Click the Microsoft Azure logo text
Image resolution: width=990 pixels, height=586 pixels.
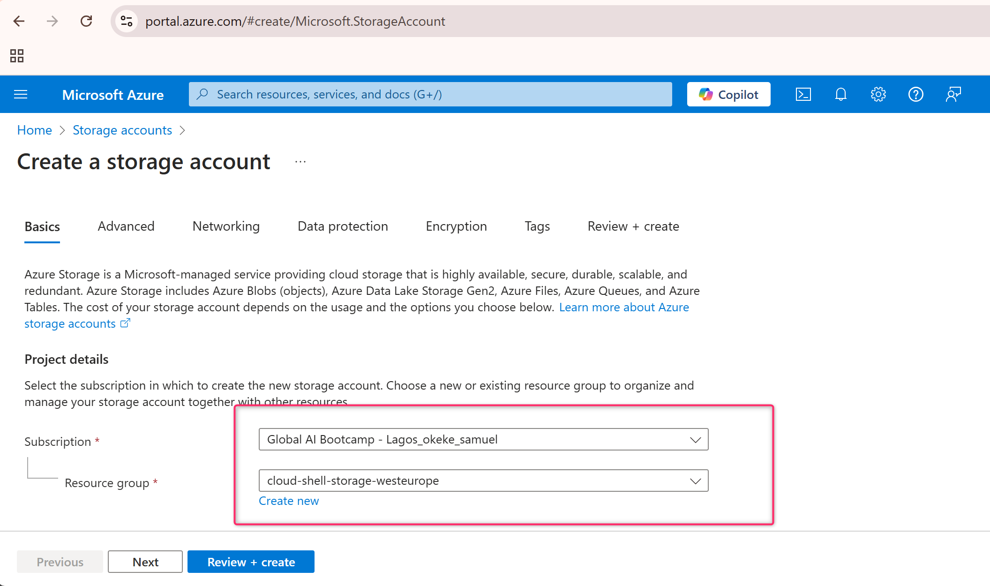coord(113,95)
